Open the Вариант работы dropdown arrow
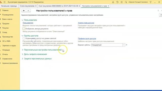This screenshot has height=91, width=162. pyautogui.click(x=124, y=45)
